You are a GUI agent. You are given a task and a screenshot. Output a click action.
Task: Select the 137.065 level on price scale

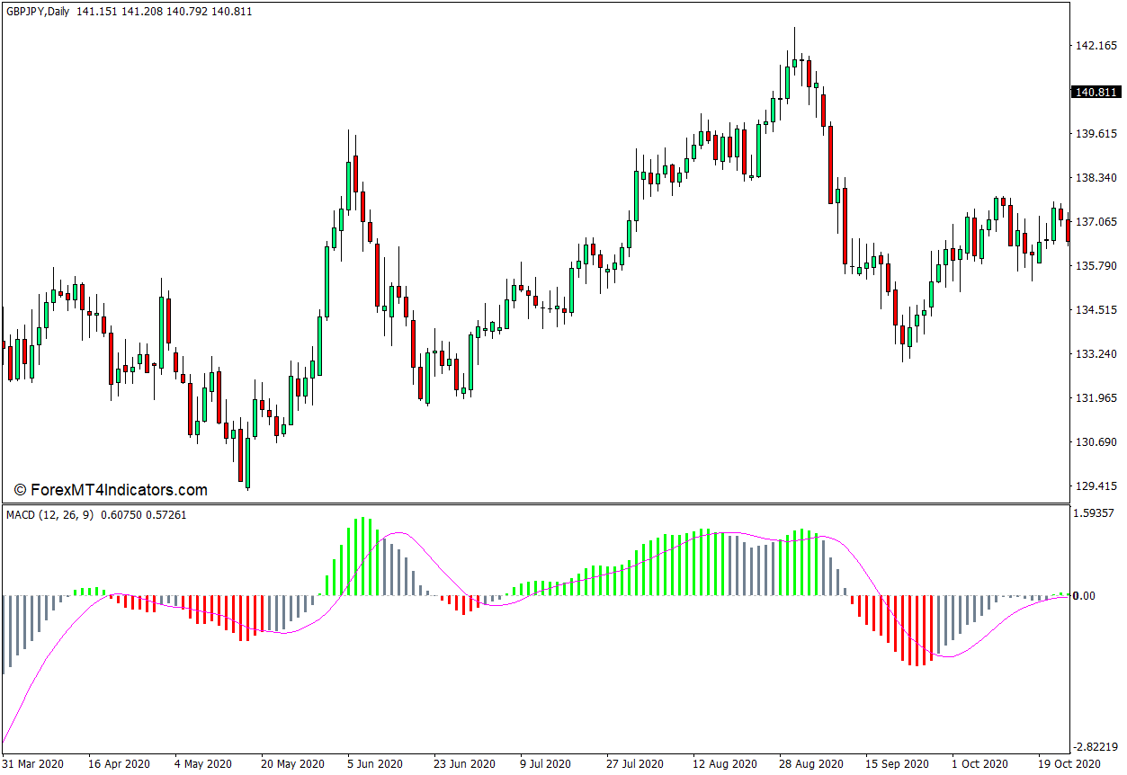click(1096, 222)
